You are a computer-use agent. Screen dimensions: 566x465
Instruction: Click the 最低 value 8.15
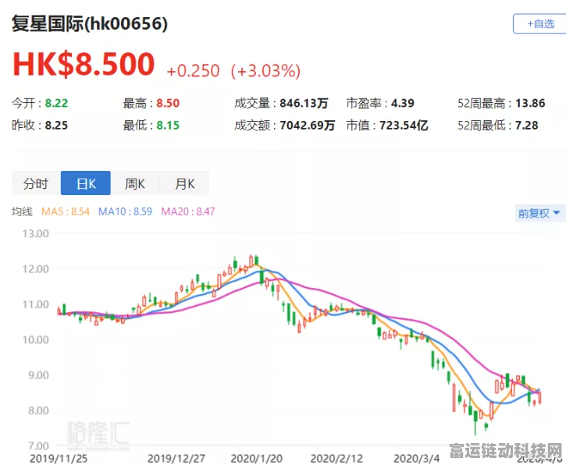click(168, 125)
